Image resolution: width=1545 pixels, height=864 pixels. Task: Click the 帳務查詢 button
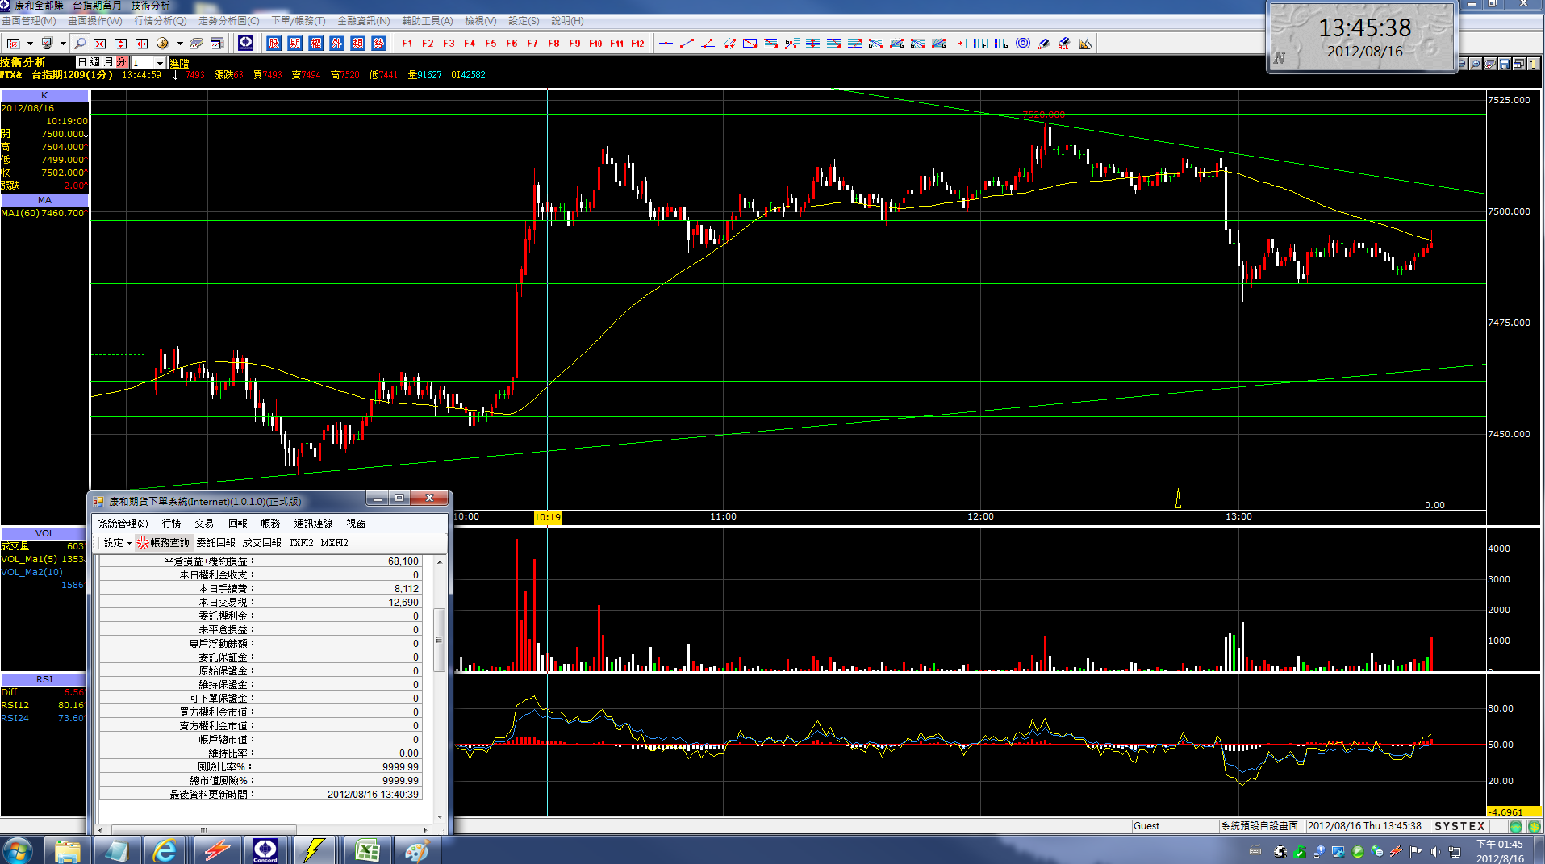[x=163, y=543]
